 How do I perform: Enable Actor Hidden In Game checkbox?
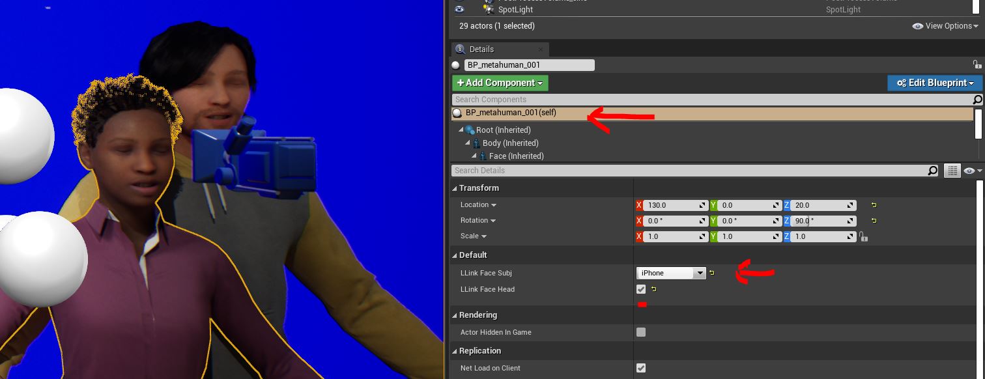[x=641, y=332]
